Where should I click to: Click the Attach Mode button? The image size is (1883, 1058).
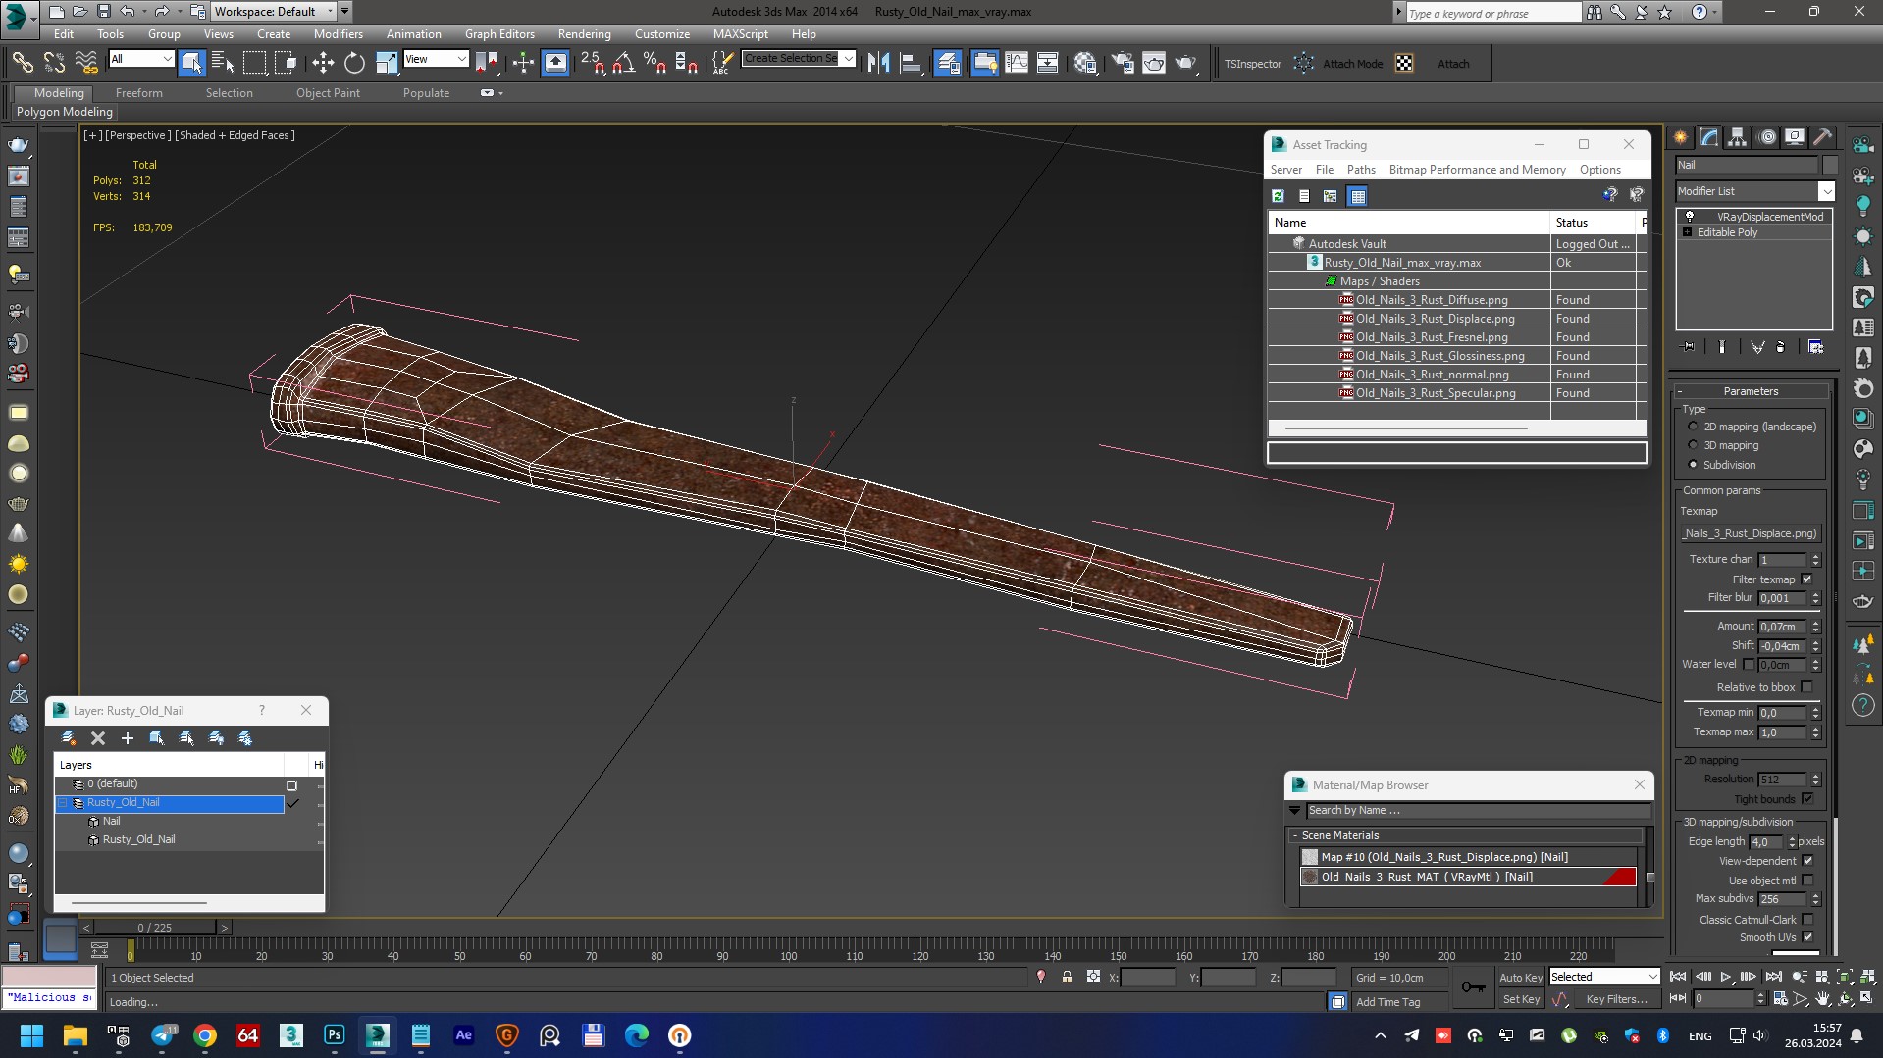[x=1352, y=64]
